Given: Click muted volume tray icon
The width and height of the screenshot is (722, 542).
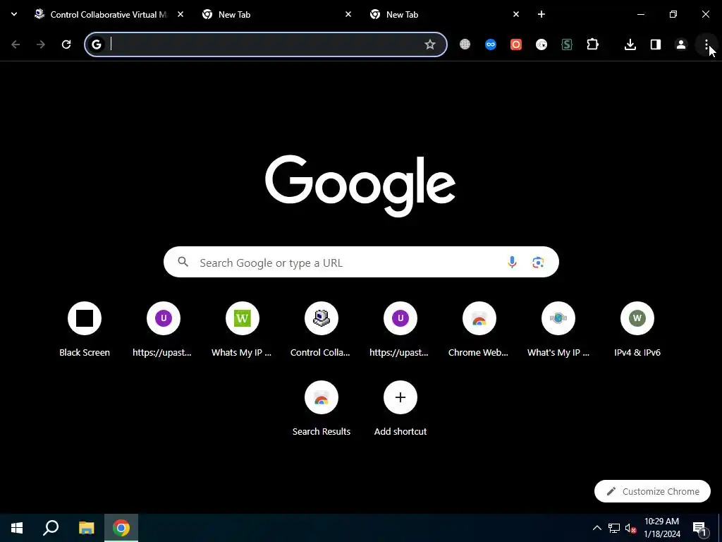Looking at the screenshot, I should pyautogui.click(x=631, y=528).
